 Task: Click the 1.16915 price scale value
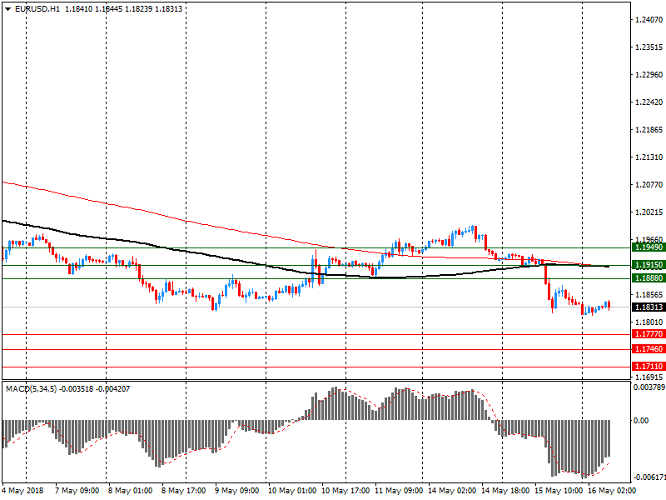(x=649, y=377)
